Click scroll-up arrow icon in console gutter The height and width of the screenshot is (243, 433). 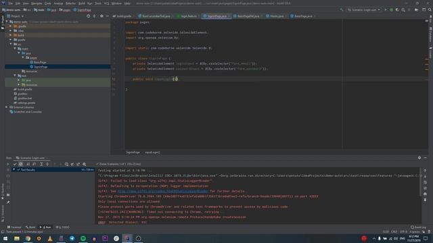[x=425, y=171]
